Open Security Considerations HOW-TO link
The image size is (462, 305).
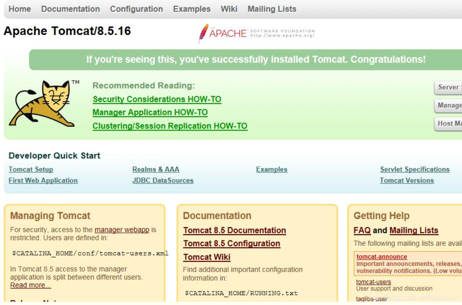click(157, 99)
